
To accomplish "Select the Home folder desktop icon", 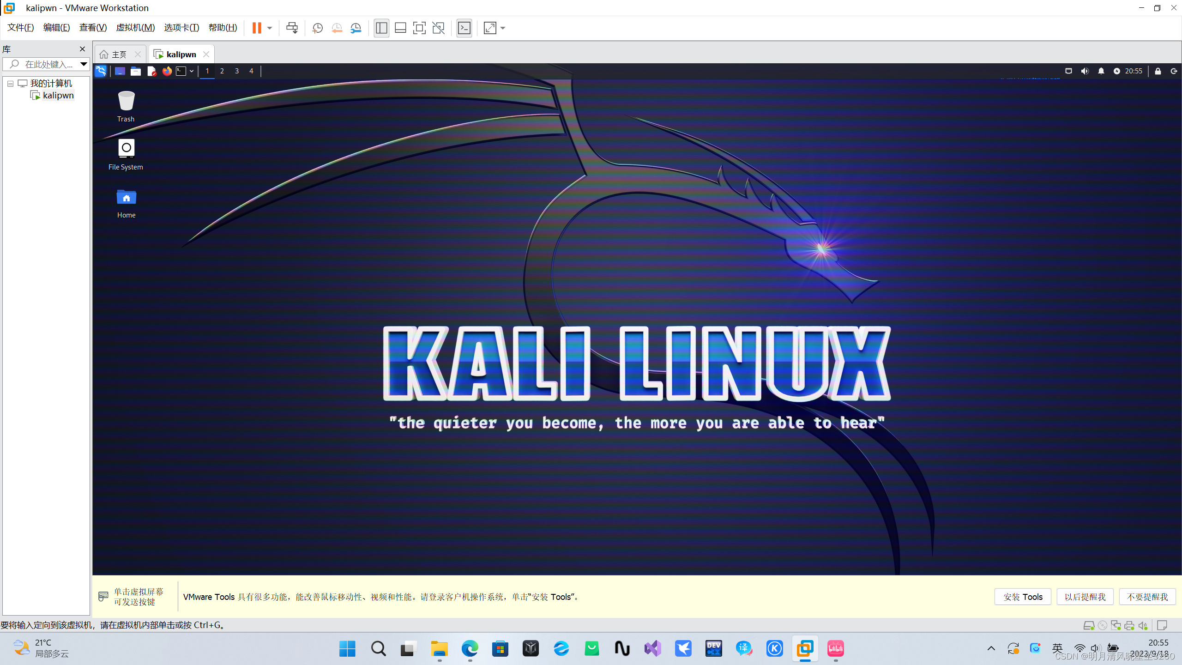I will click(x=126, y=203).
